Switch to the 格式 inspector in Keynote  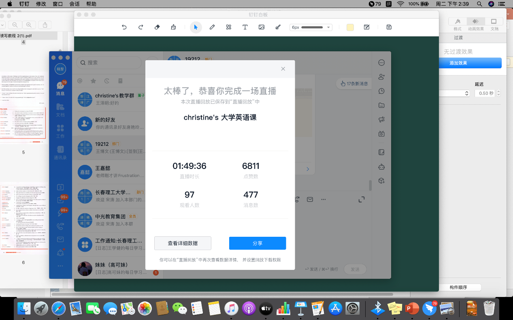(458, 24)
